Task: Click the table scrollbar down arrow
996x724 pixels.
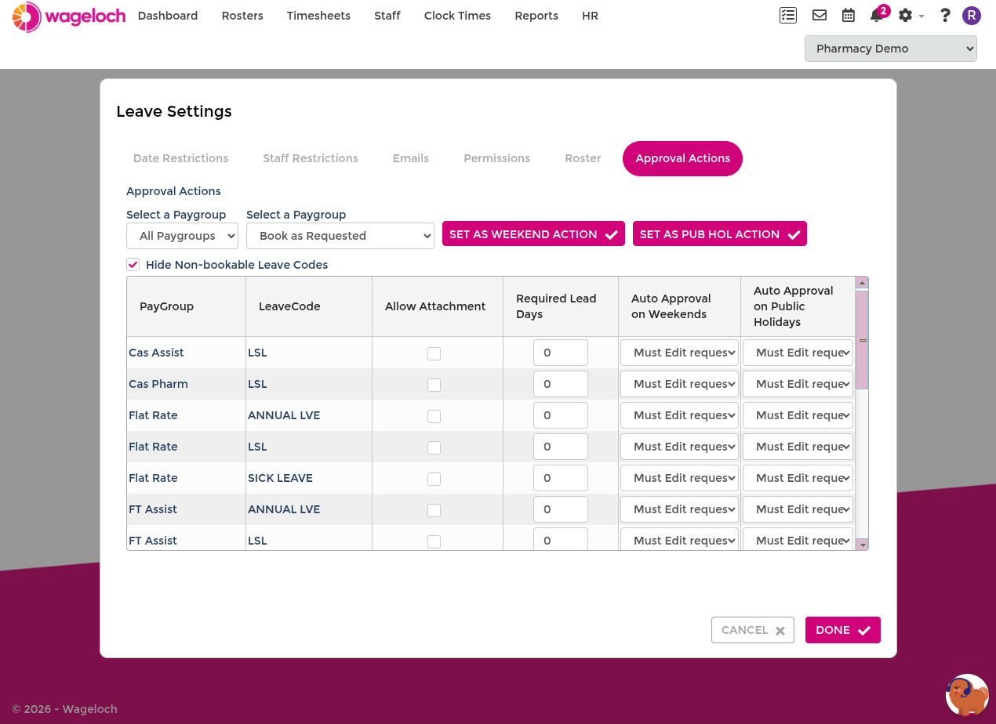Action: (862, 545)
